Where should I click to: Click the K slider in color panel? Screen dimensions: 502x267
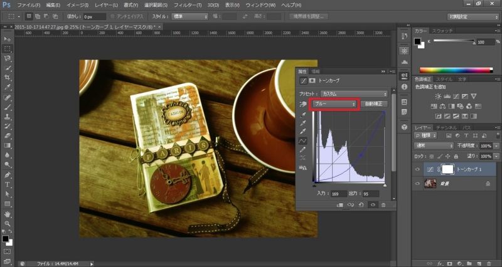click(454, 41)
